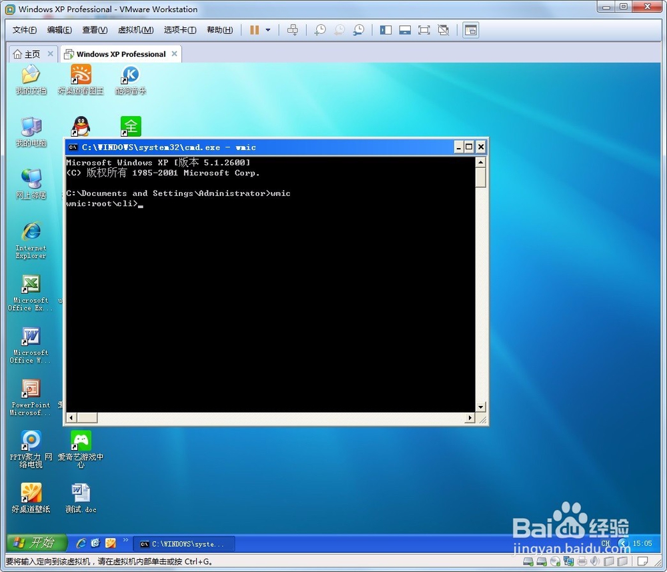Select 爱奇艺游戏中心 desktop icon
The width and height of the screenshot is (667, 572).
(81, 449)
